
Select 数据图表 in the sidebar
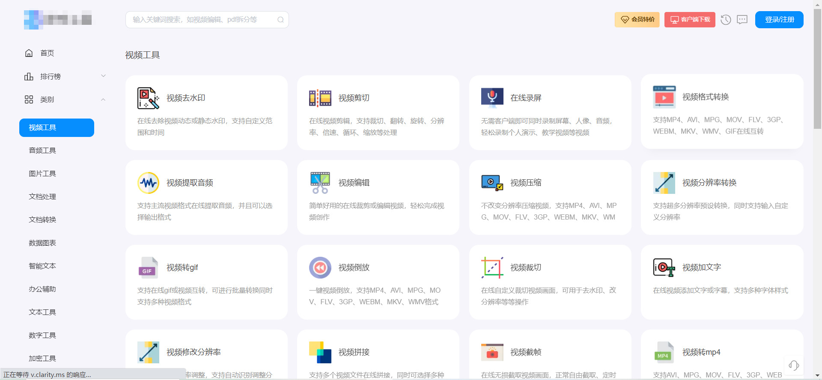(x=42, y=243)
